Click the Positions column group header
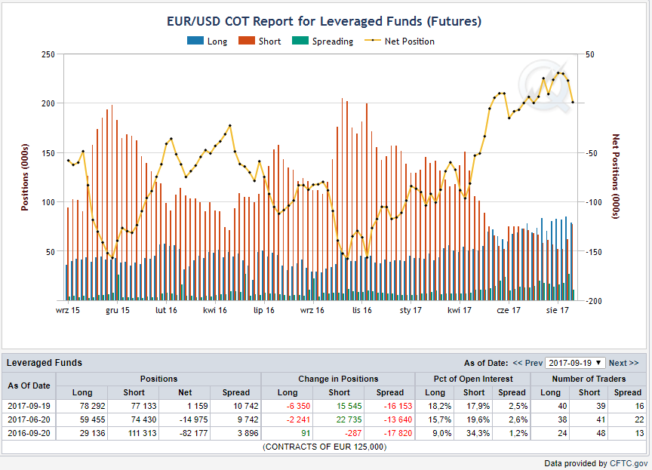The width and height of the screenshot is (652, 470). tap(158, 379)
